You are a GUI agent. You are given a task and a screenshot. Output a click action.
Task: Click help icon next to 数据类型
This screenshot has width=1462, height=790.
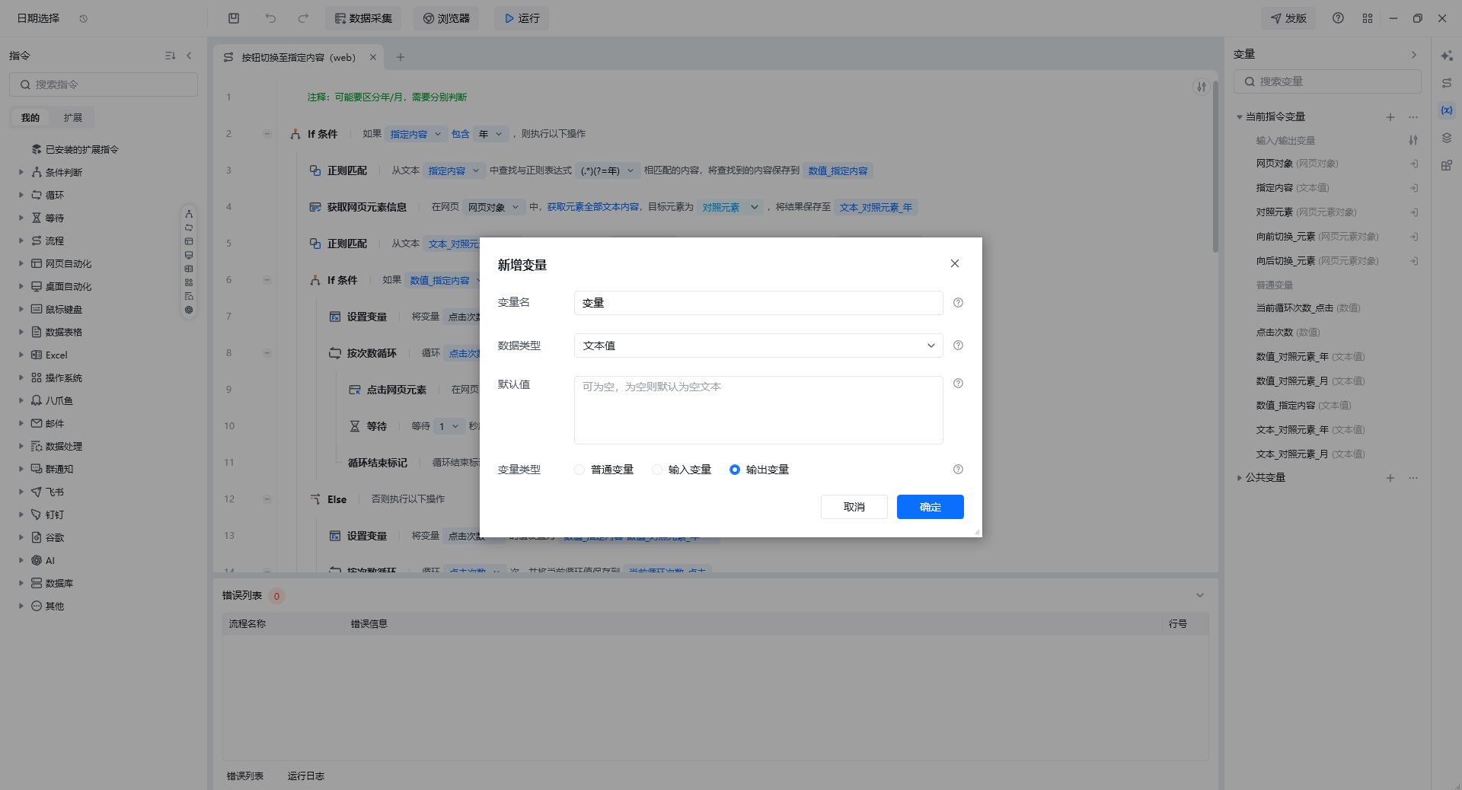coord(959,346)
